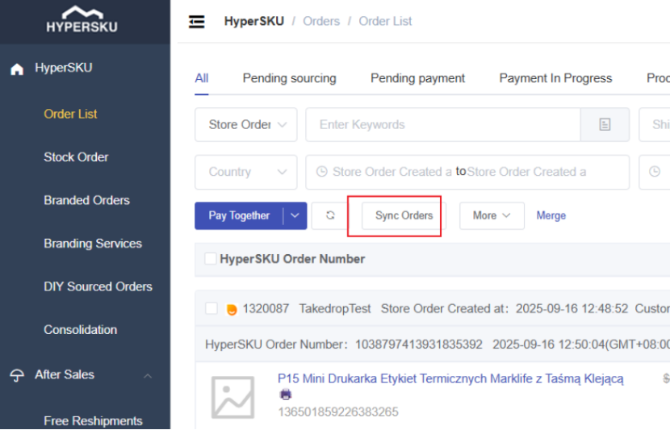Switch to the Pending sourcing tab
Viewport: 670px width, 430px height.
[289, 78]
